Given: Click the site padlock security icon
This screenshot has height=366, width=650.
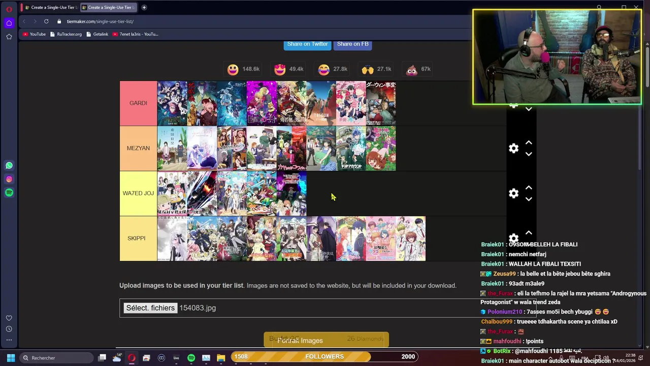Looking at the screenshot, I should pos(59,21).
